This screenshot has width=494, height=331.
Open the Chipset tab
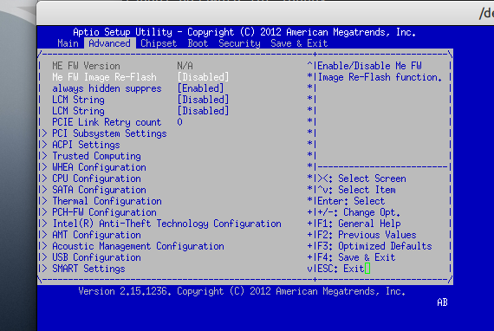(x=159, y=43)
